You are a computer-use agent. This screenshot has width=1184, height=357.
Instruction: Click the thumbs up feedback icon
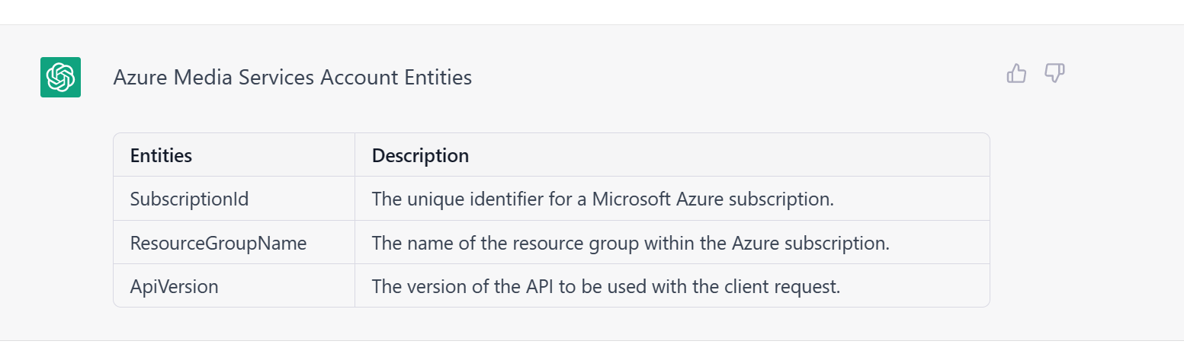pos(1016,73)
